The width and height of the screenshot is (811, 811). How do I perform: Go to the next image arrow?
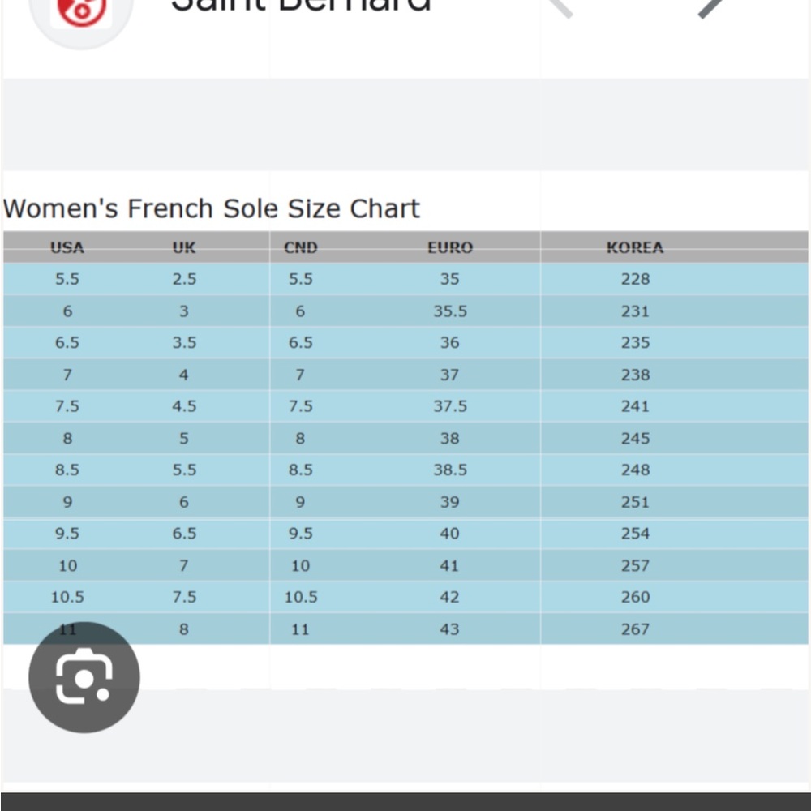(712, 6)
